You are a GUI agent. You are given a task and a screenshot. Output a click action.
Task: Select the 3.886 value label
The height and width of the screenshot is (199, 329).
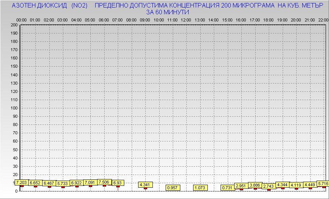coord(255,185)
